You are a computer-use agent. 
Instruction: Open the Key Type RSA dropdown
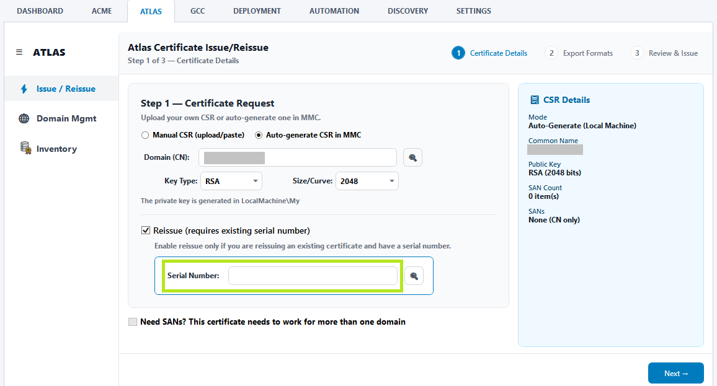coord(231,181)
